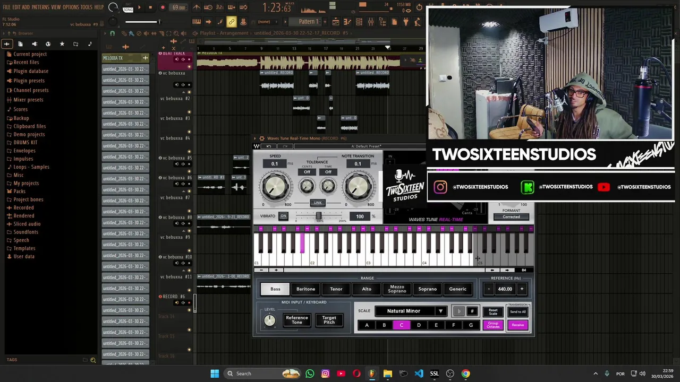Open WhatsApp from the taskbar
The image size is (680, 382).
click(310, 374)
